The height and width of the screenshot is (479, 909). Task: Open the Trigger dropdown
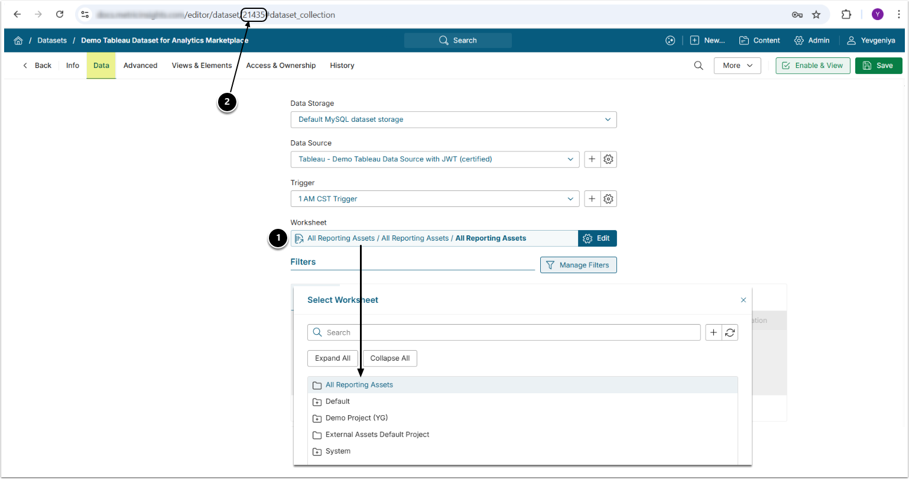click(x=435, y=199)
